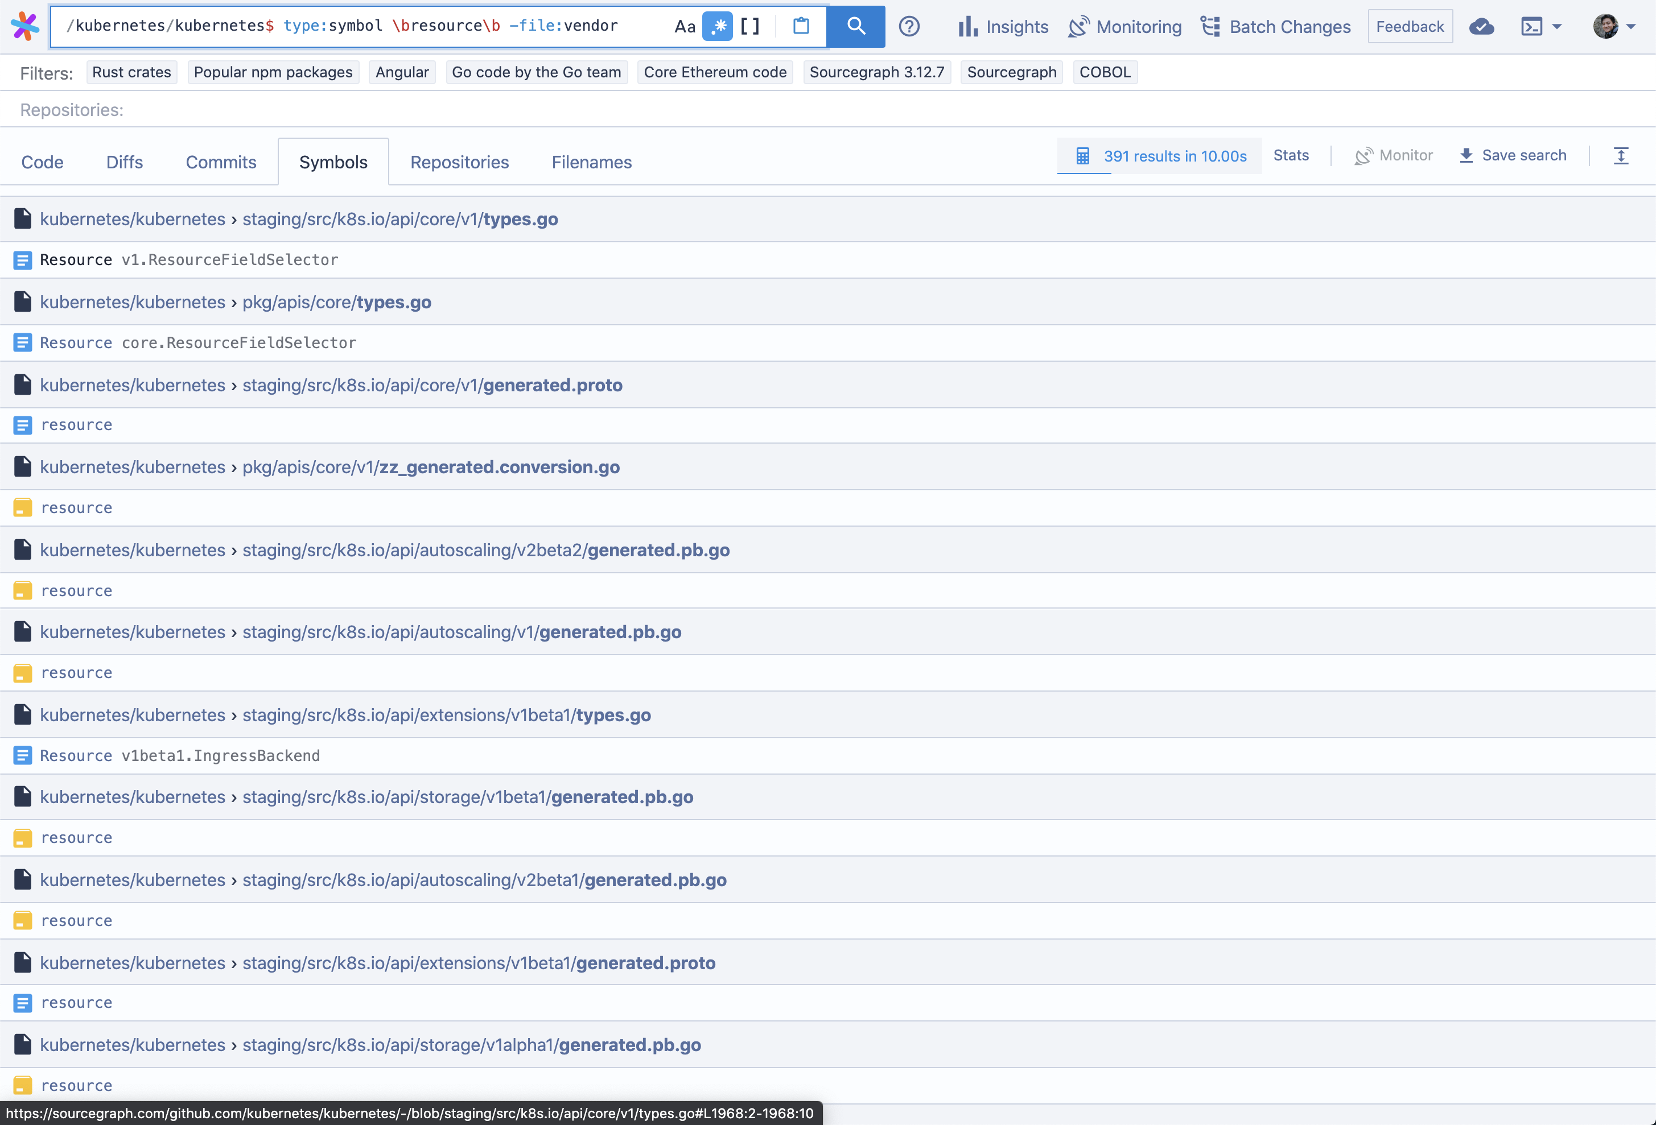
Task: Apply the Rust crates filter
Action: 132,72
